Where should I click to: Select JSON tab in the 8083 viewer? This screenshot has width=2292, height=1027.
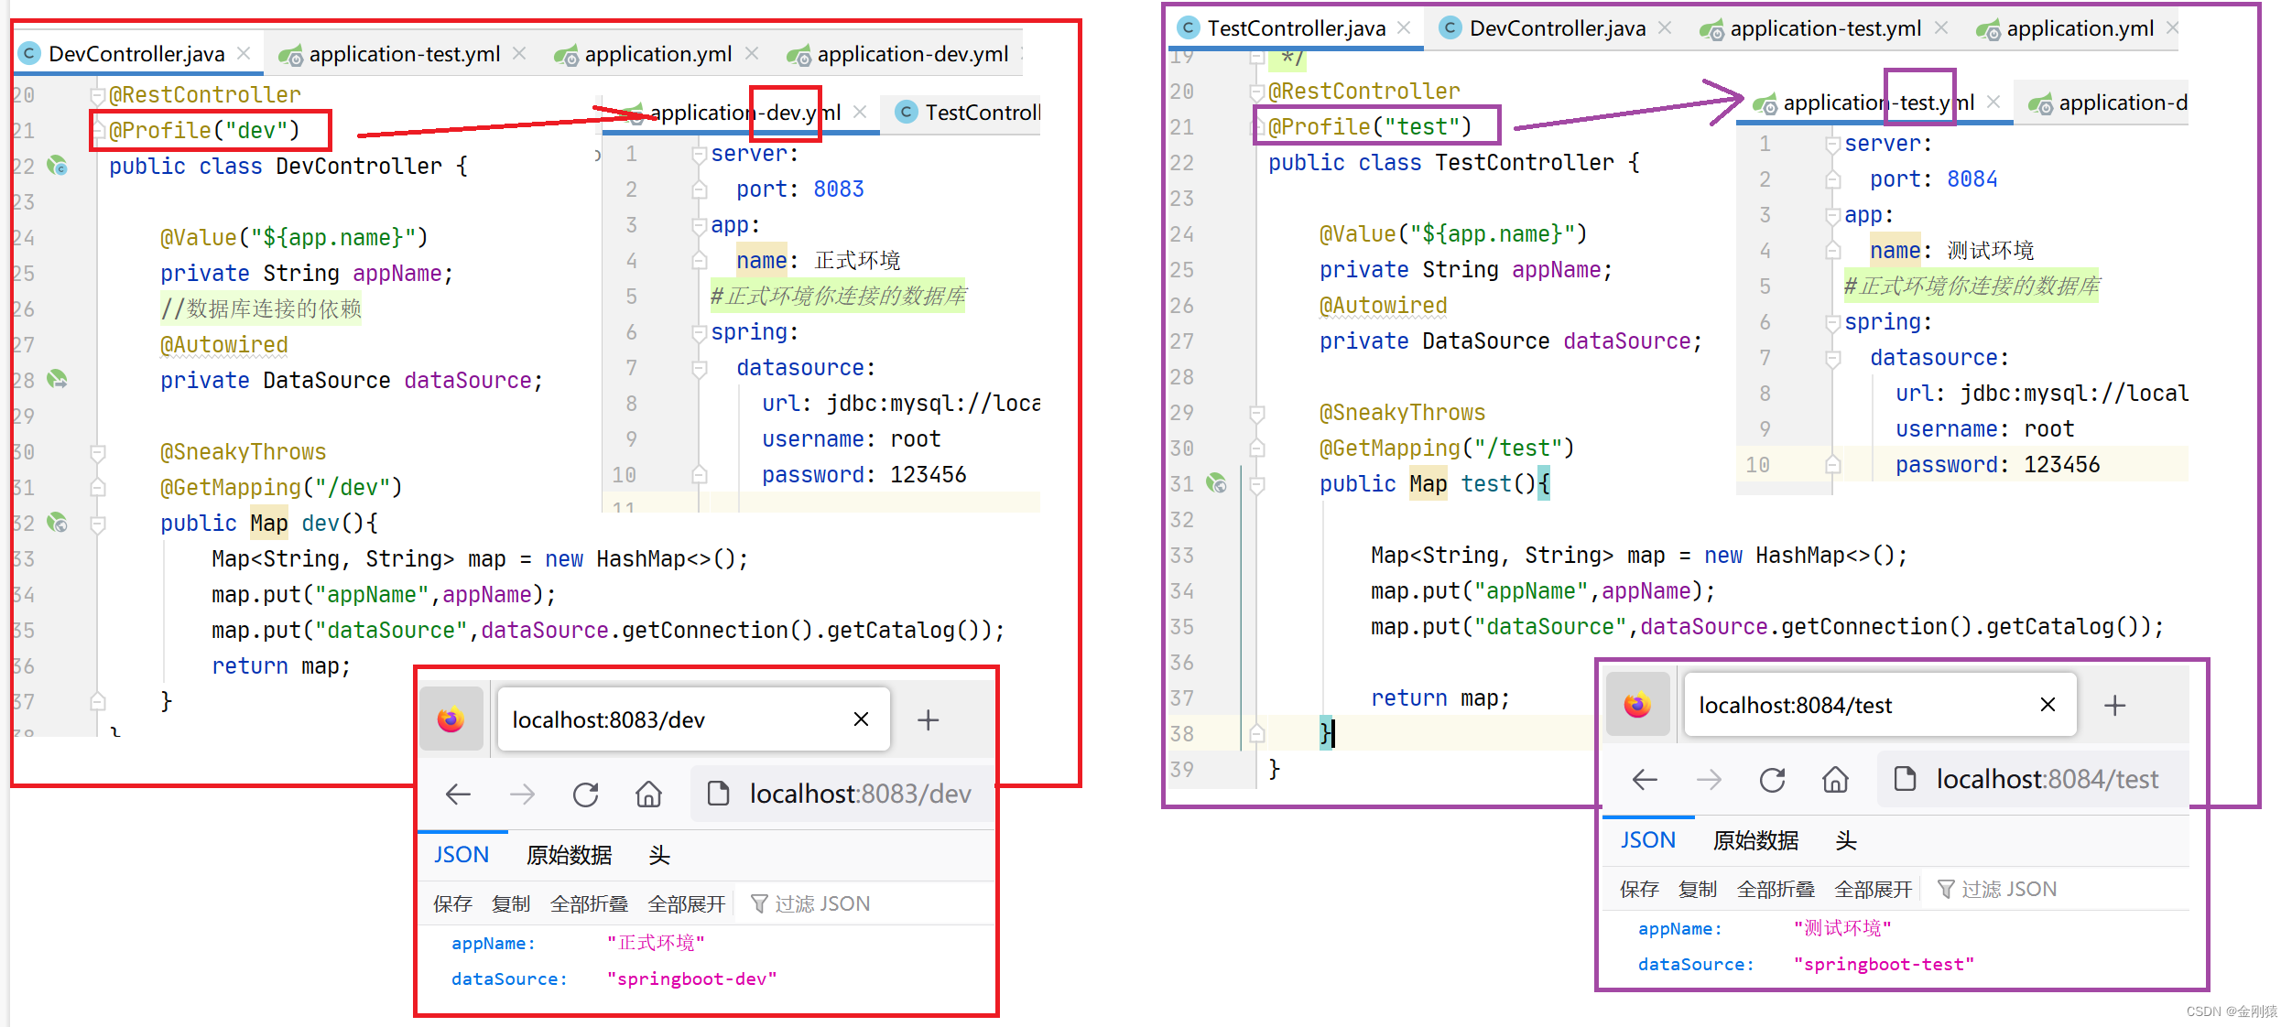click(462, 855)
